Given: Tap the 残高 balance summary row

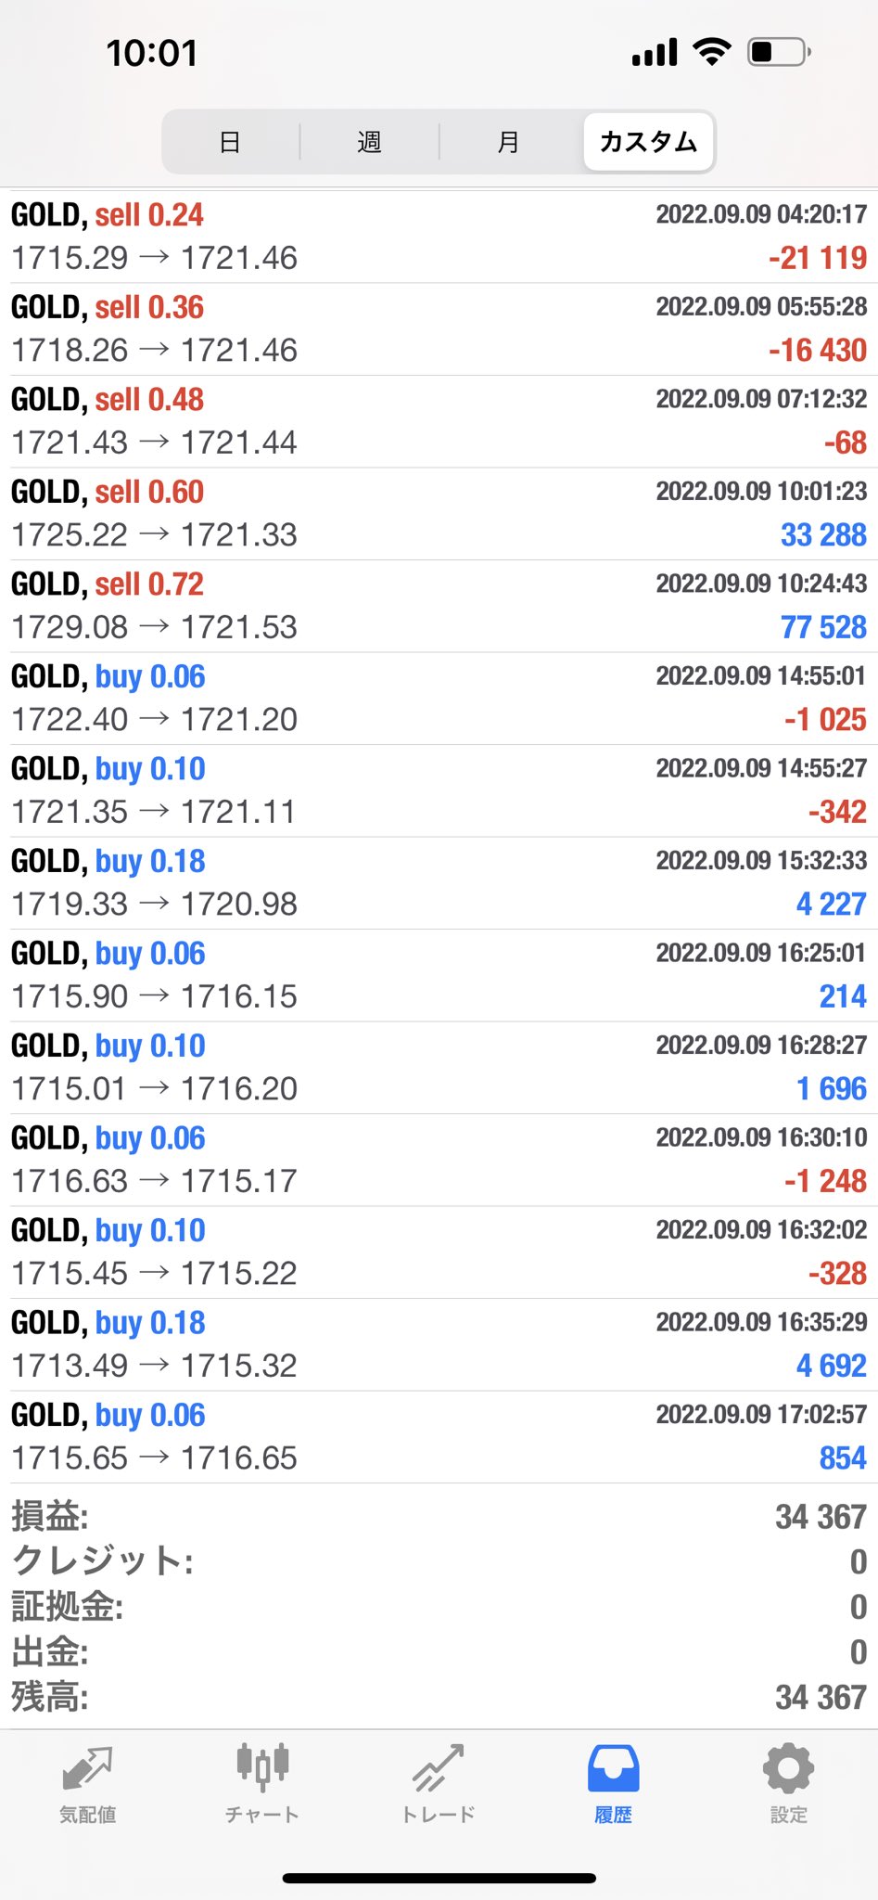Looking at the screenshot, I should click(439, 1698).
